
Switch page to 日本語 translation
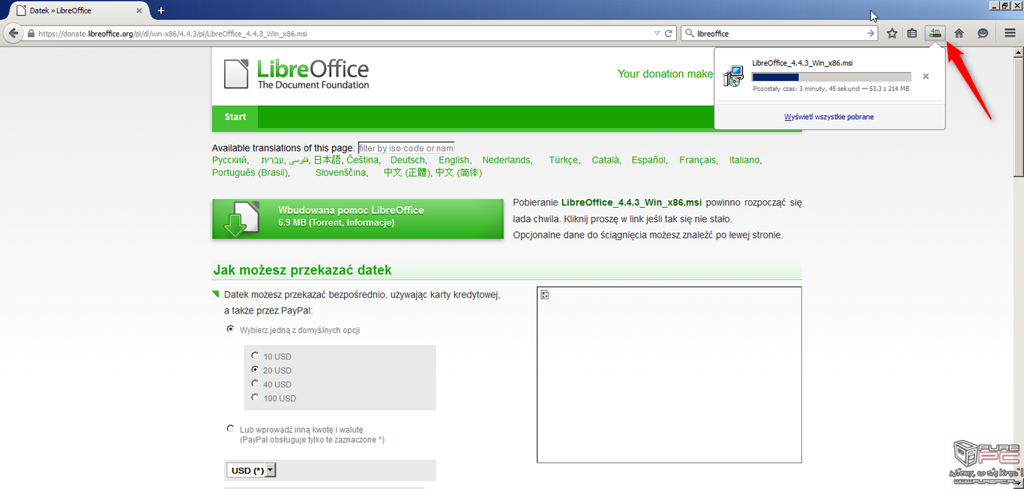(x=327, y=160)
